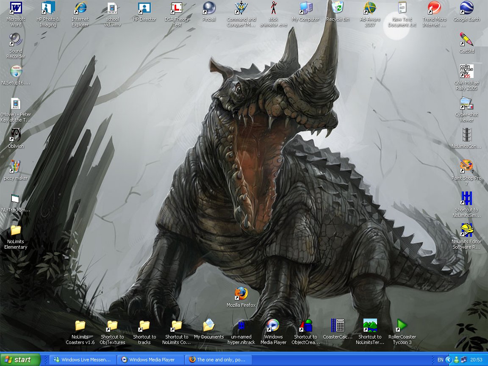Click the 20:53 taskbar clock
The width and height of the screenshot is (488, 366).
[476, 360]
